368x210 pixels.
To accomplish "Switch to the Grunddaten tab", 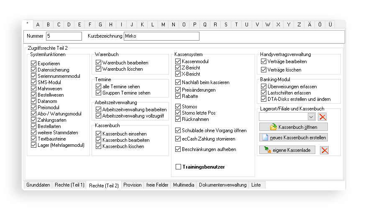I will pos(38,185).
